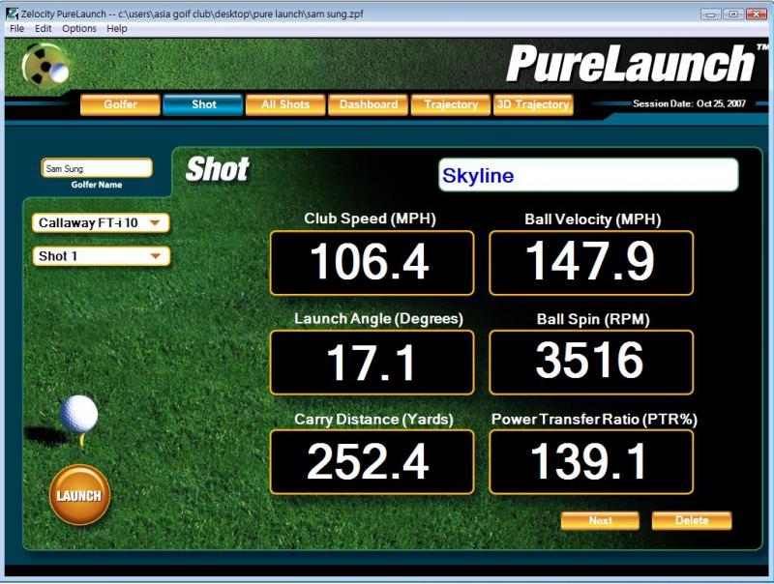This screenshot has height=584, width=774.
Task: Open the Edit menu
Action: click(x=44, y=29)
